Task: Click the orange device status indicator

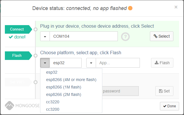Action: pyautogui.click(x=130, y=8)
